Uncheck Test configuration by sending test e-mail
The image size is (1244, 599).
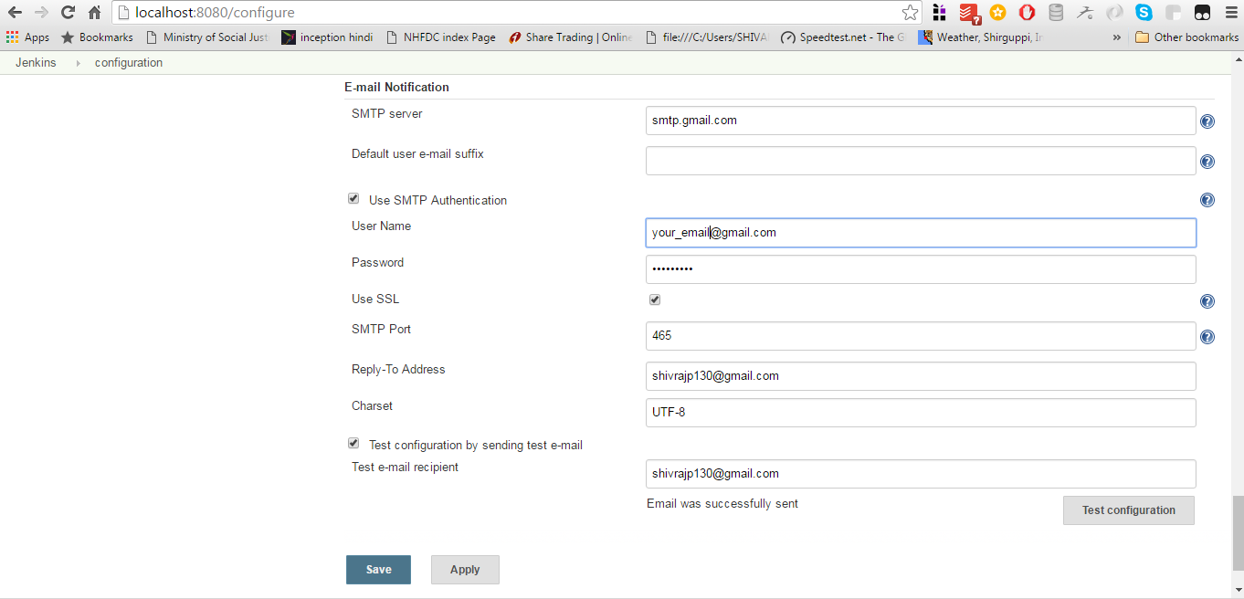[x=353, y=443]
